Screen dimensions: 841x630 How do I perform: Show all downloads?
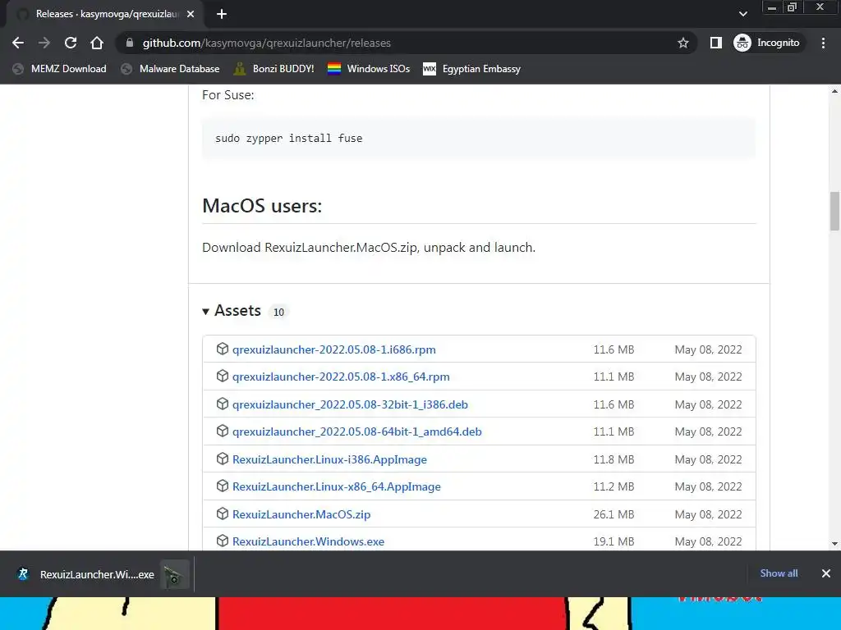point(779,573)
